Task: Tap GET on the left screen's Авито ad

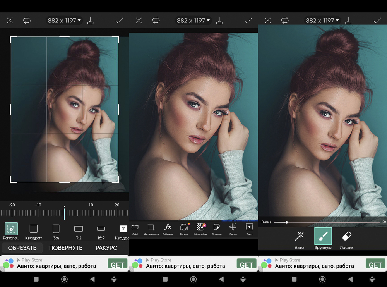Action: click(117, 265)
